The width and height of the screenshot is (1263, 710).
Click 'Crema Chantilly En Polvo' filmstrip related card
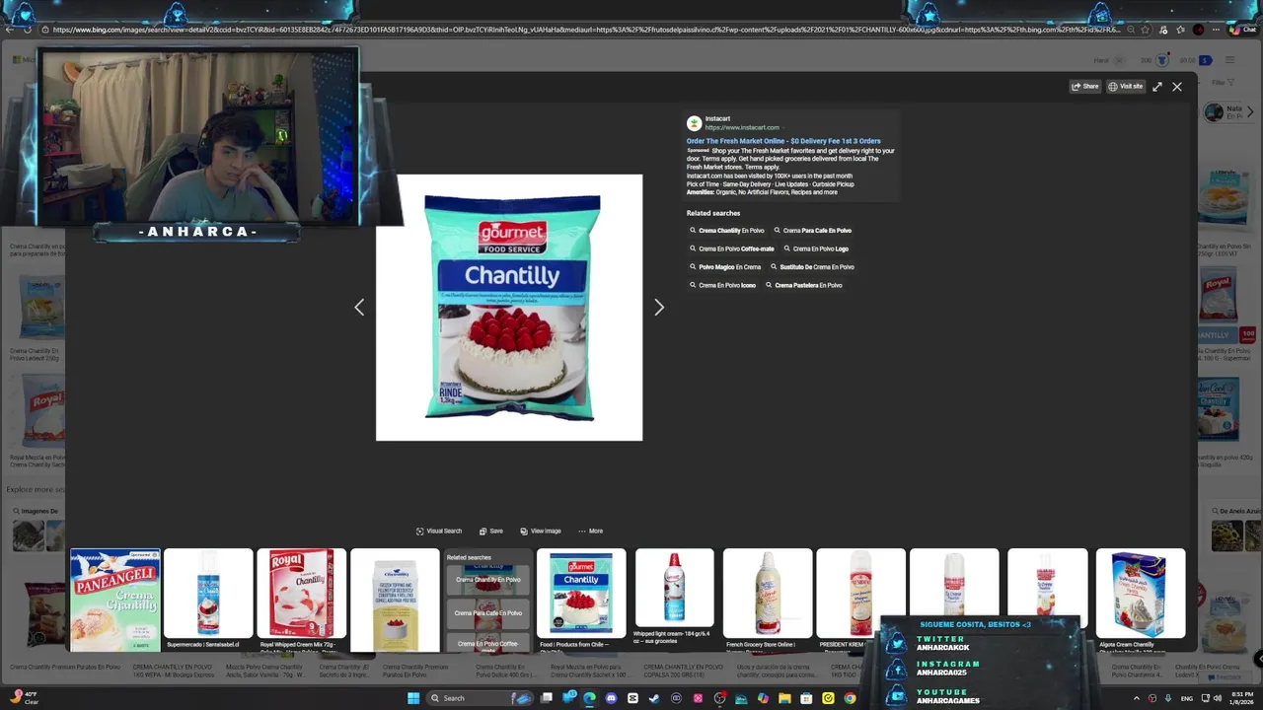(x=487, y=580)
